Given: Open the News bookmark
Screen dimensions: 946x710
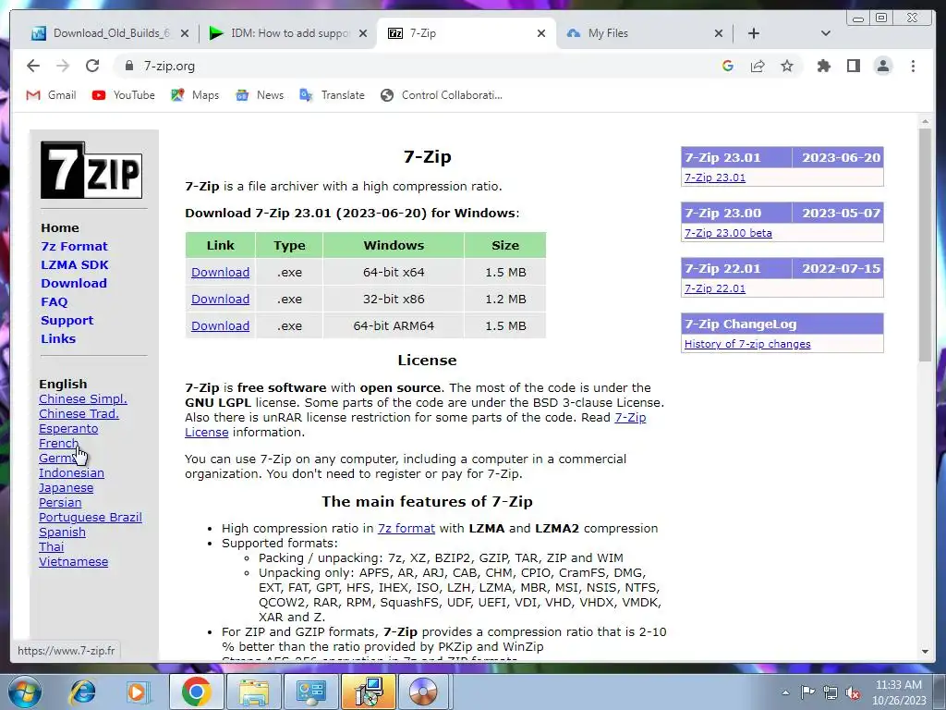Looking at the screenshot, I should [260, 95].
